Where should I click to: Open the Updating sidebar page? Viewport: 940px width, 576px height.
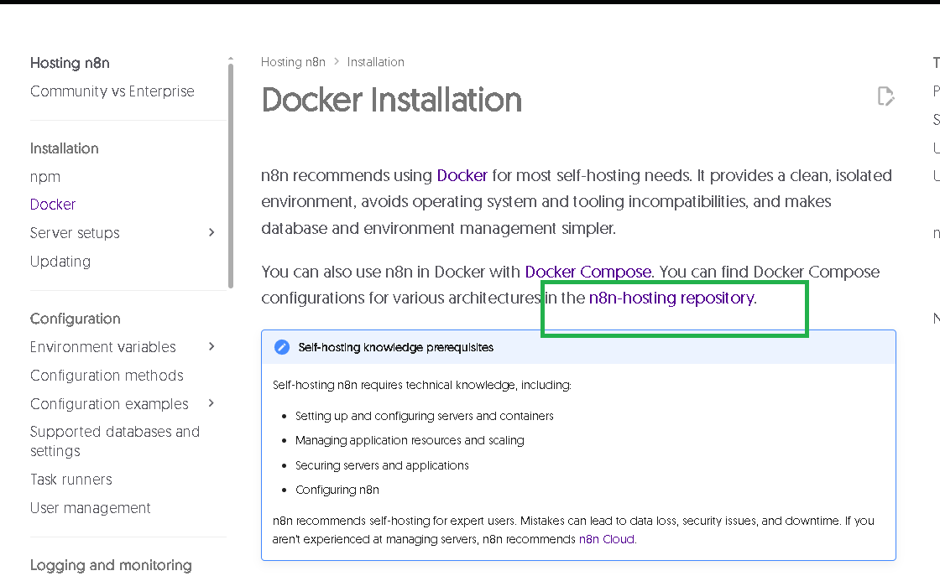pos(60,261)
